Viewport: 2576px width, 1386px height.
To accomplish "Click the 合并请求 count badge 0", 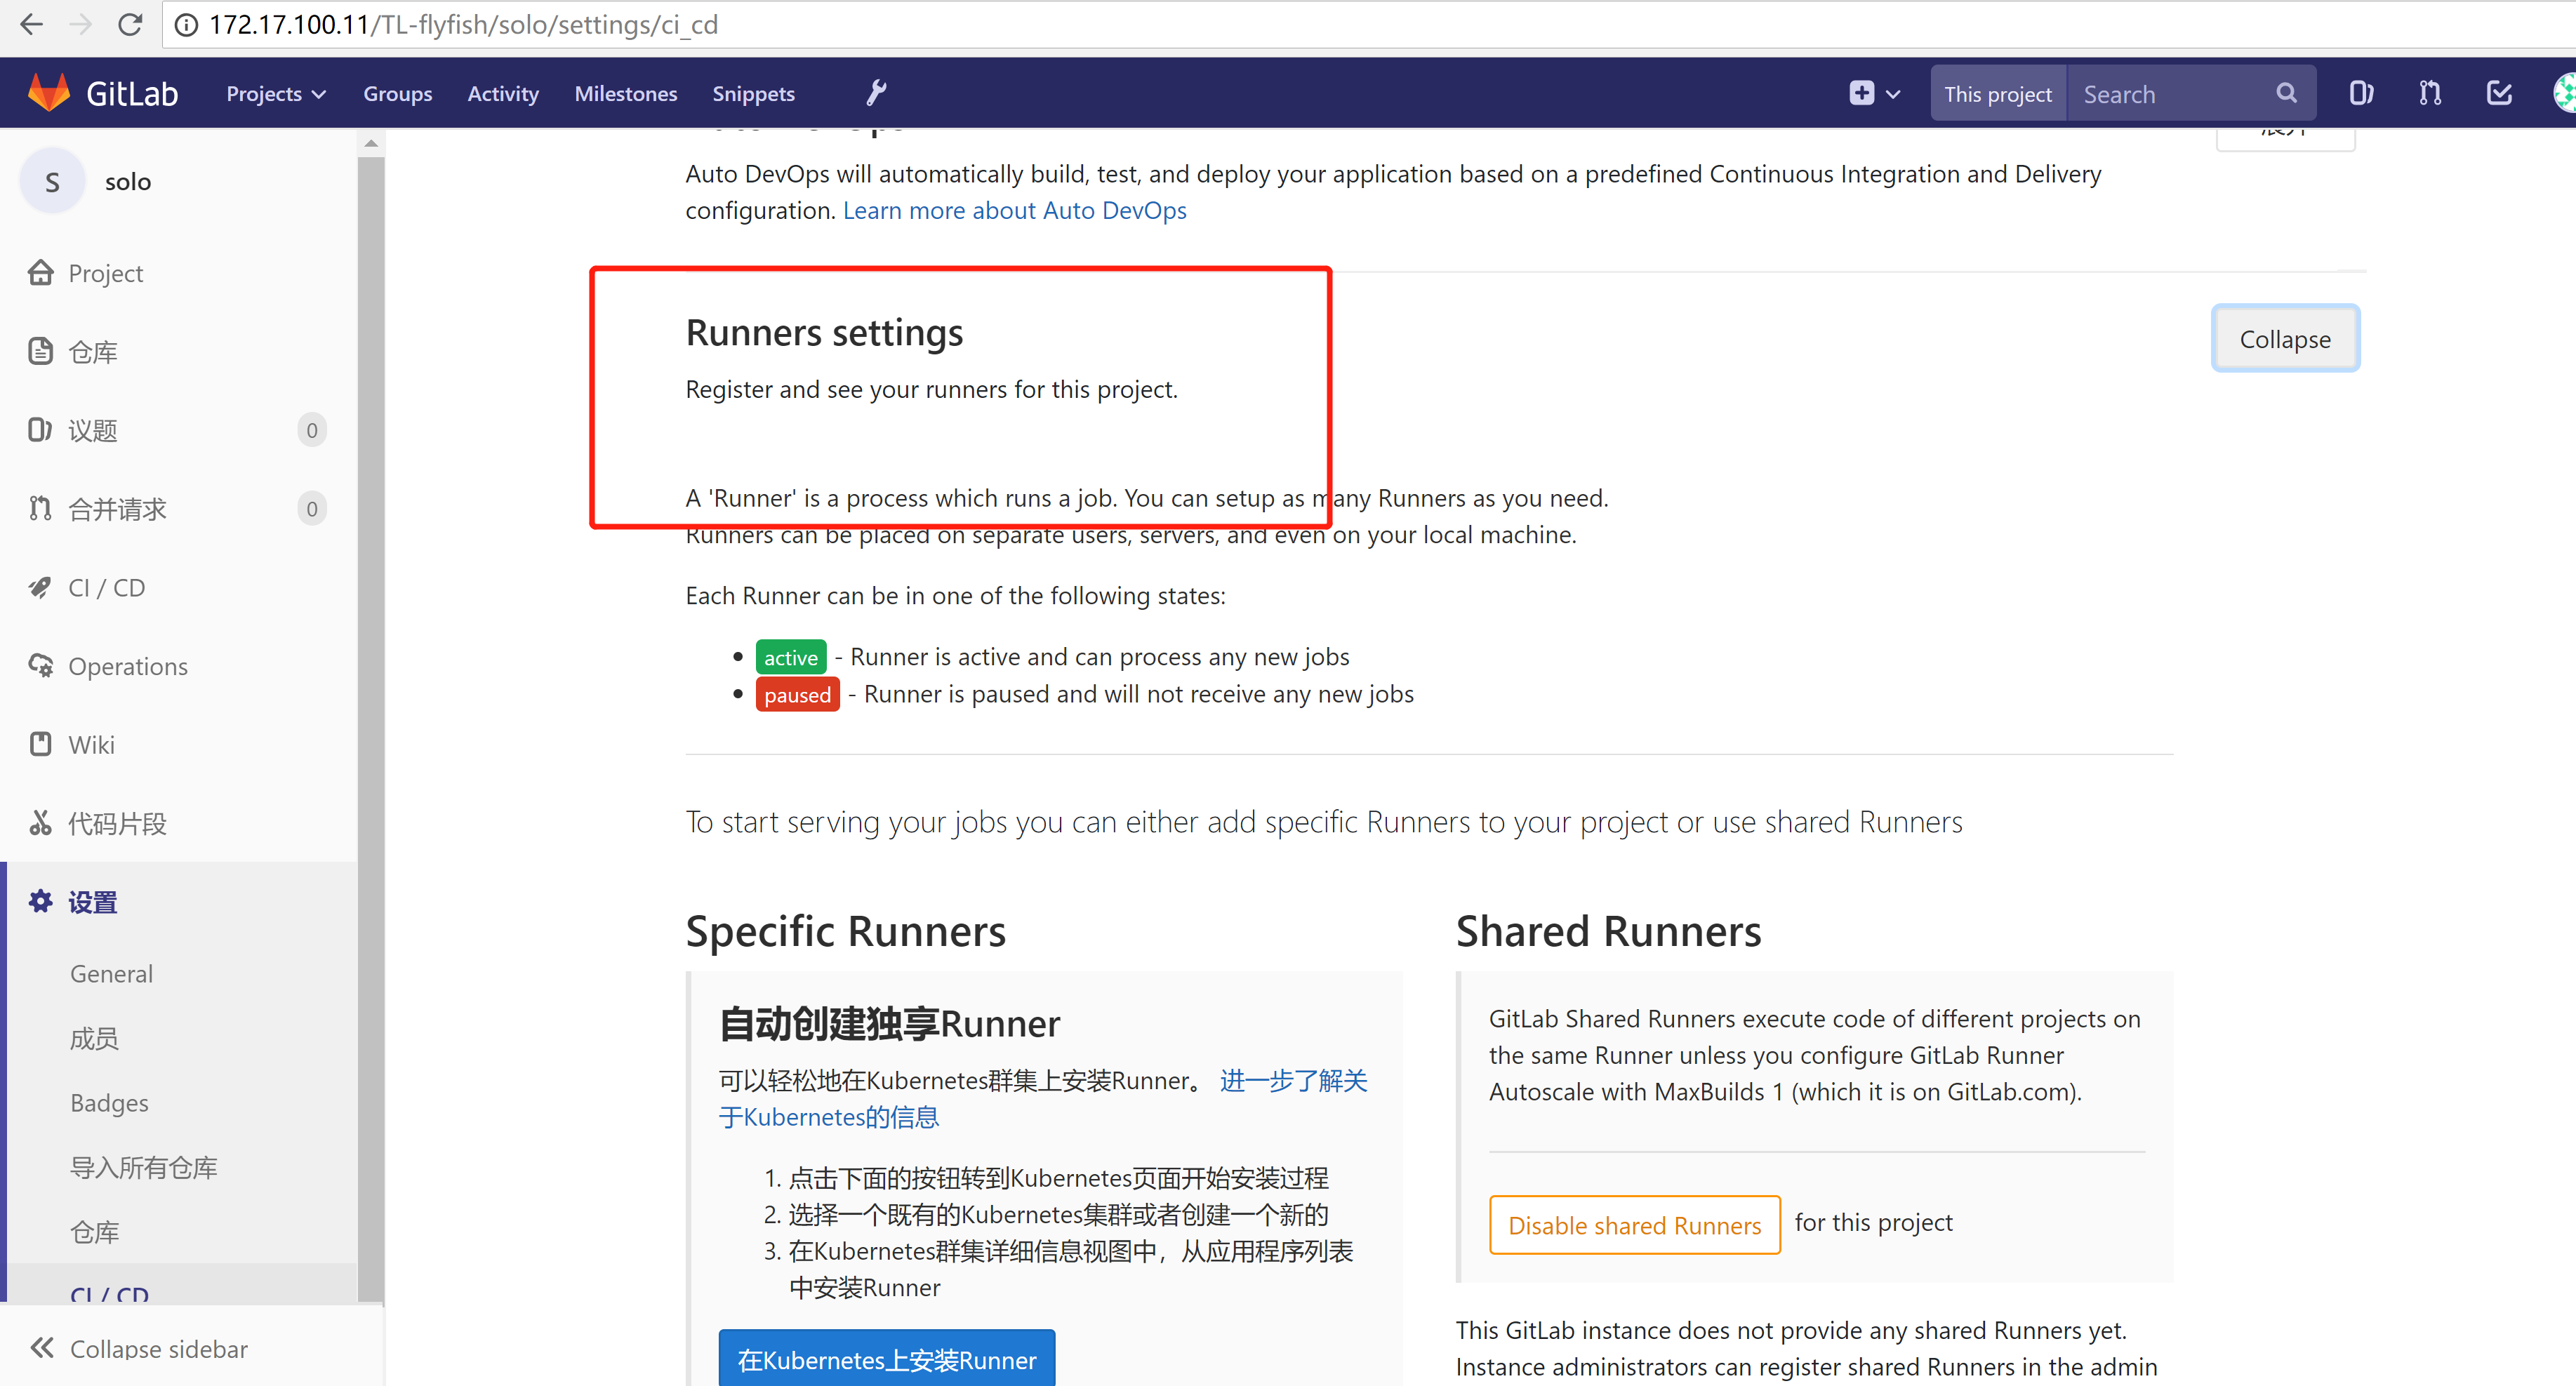I will point(312,508).
